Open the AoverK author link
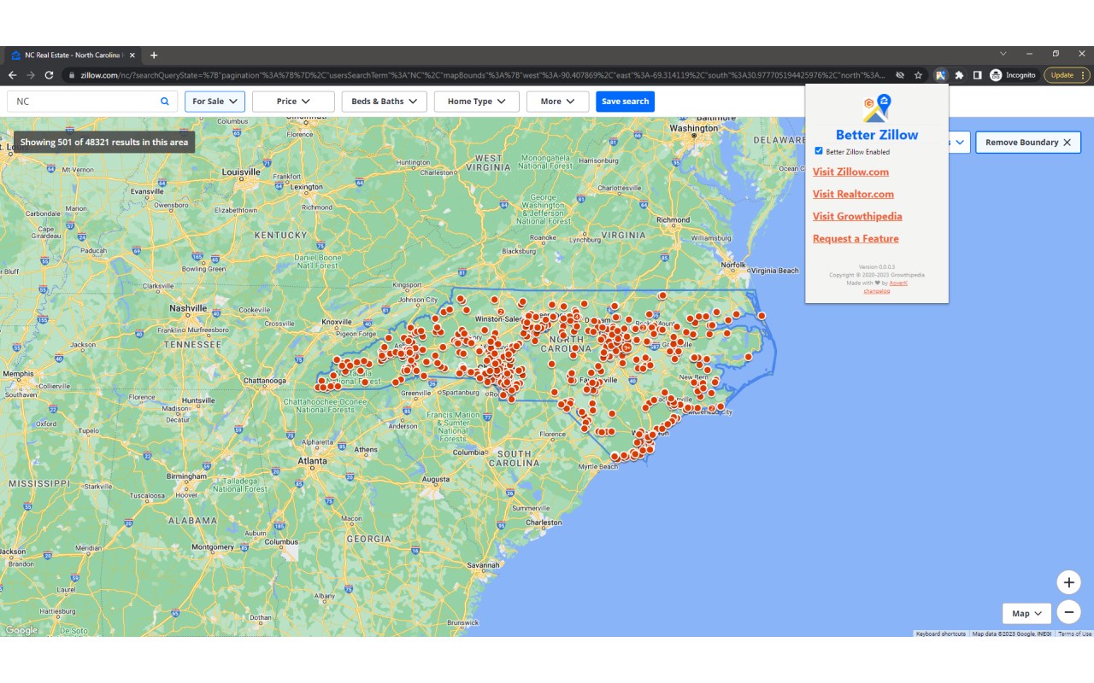 pos(898,283)
